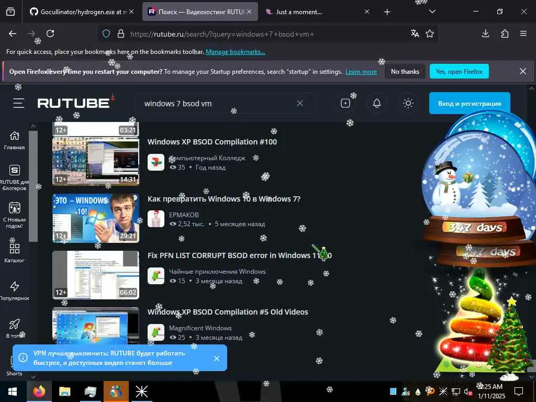Image resolution: width=536 pixels, height=402 pixels.
Task: Switch to the Gocullinator/hydrogen.exe GitHub tab
Action: tap(82, 12)
